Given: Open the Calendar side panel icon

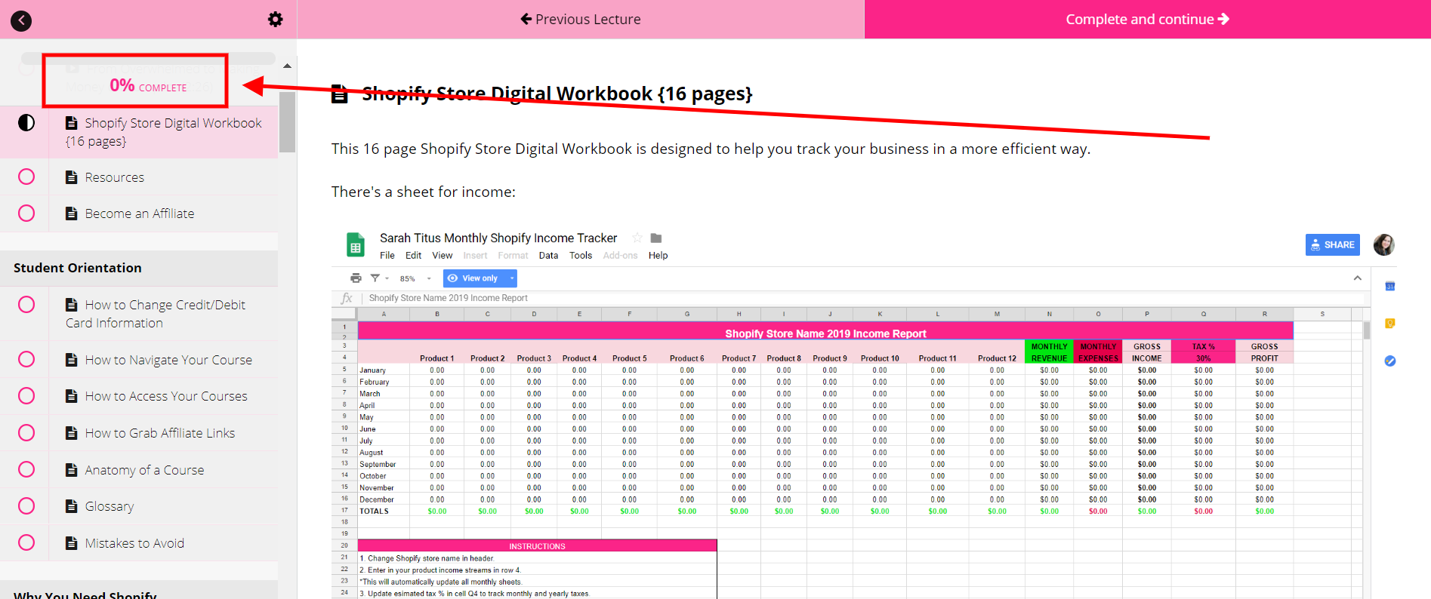Looking at the screenshot, I should click(1389, 286).
